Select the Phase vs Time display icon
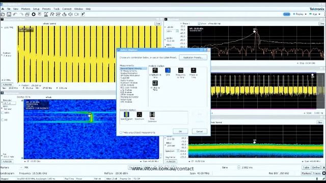Screen dimensions: 326x183 coord(194,71)
